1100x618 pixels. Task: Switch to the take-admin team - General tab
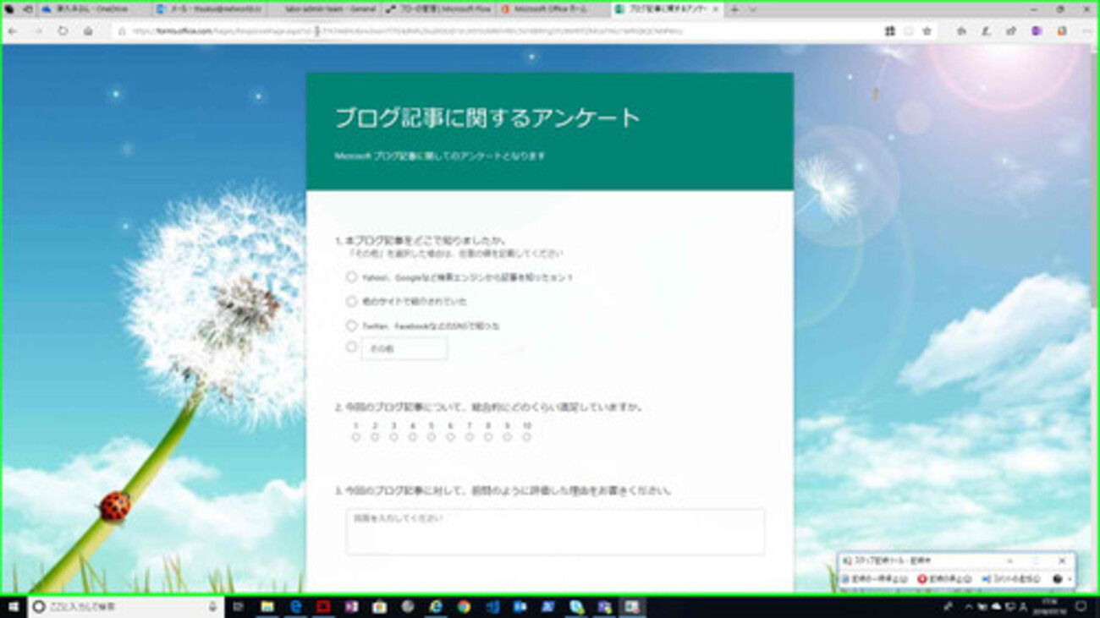click(x=324, y=9)
